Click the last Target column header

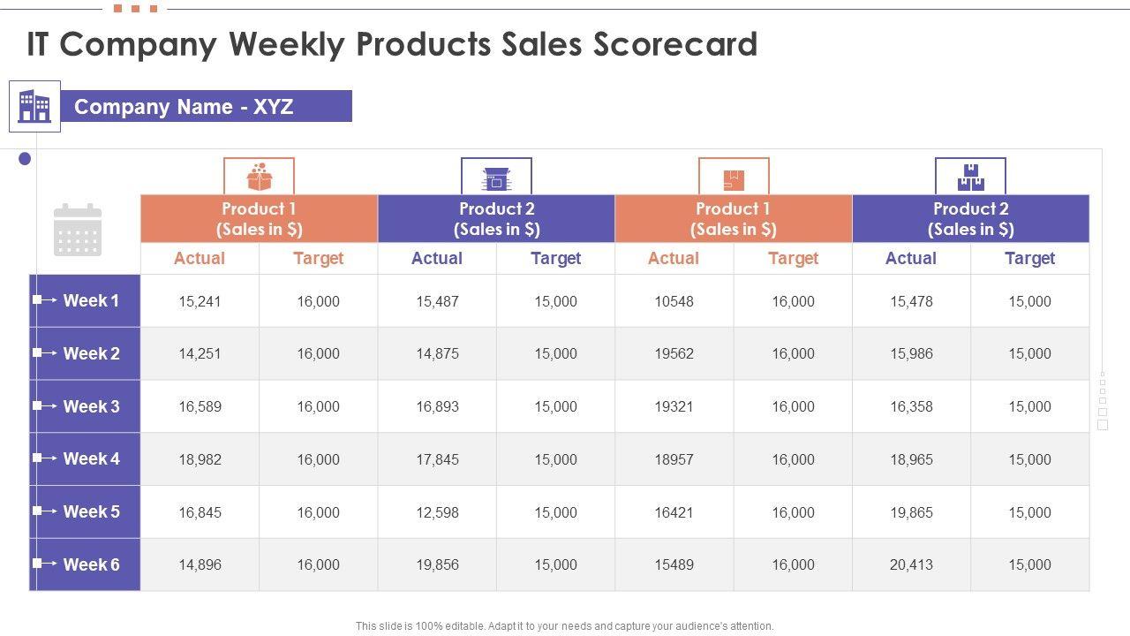1029,258
